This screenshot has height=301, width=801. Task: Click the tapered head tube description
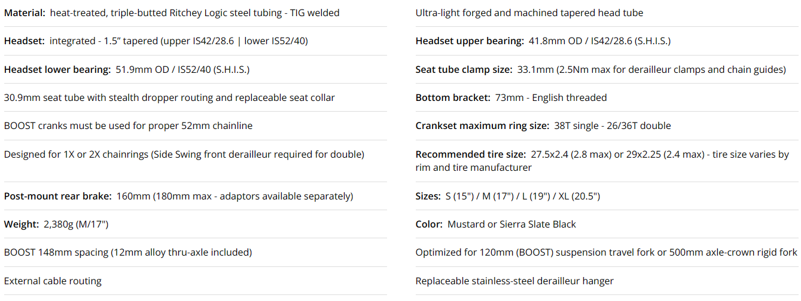pos(529,13)
